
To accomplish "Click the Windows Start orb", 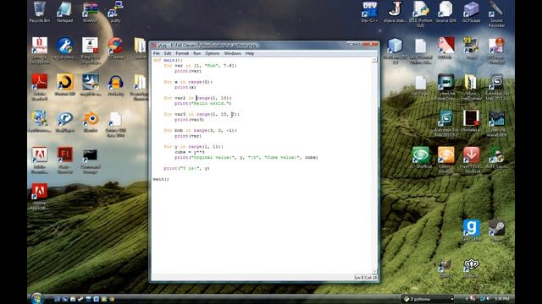I will click(x=36, y=298).
